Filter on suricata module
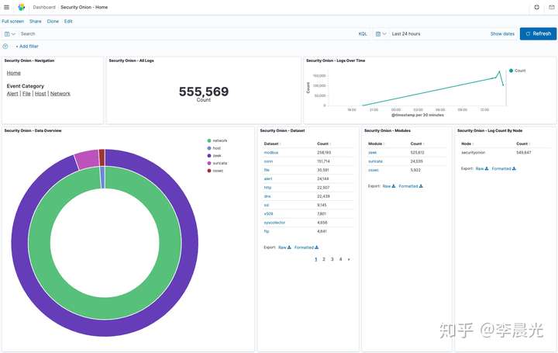The image size is (558, 353). [375, 161]
